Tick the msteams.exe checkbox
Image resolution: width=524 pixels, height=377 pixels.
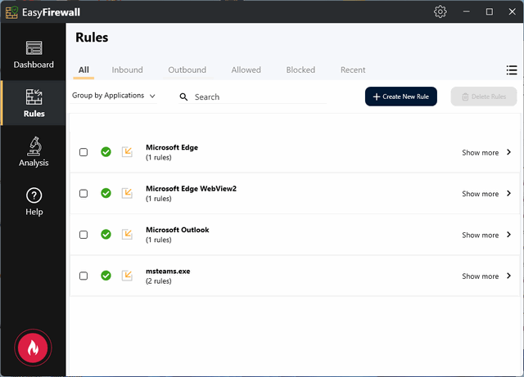(84, 276)
